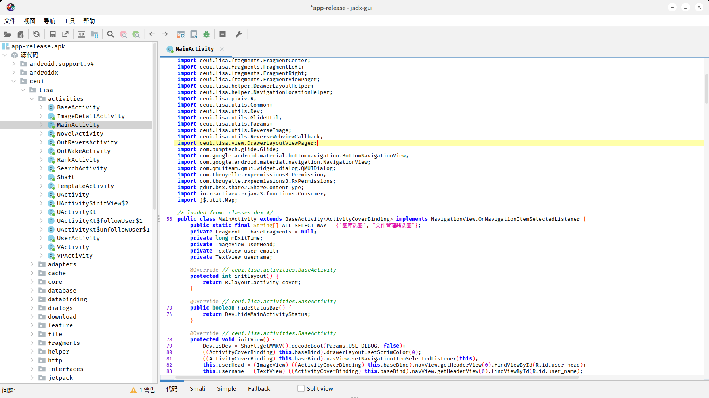Click line number 56 in gutter
The width and height of the screenshot is (709, 398).
[x=169, y=219]
